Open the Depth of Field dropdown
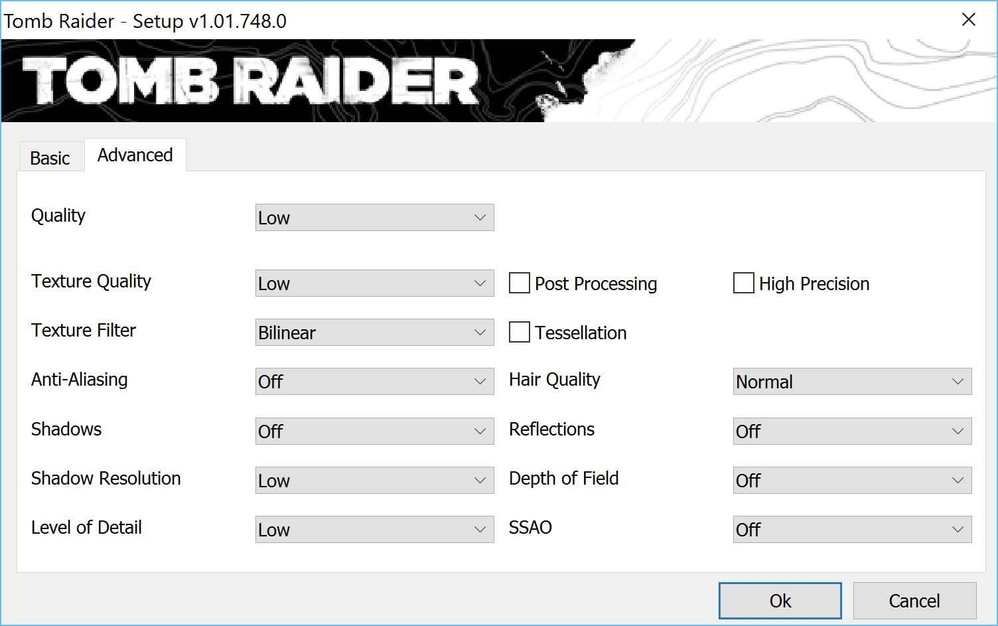998x626 pixels. point(852,481)
